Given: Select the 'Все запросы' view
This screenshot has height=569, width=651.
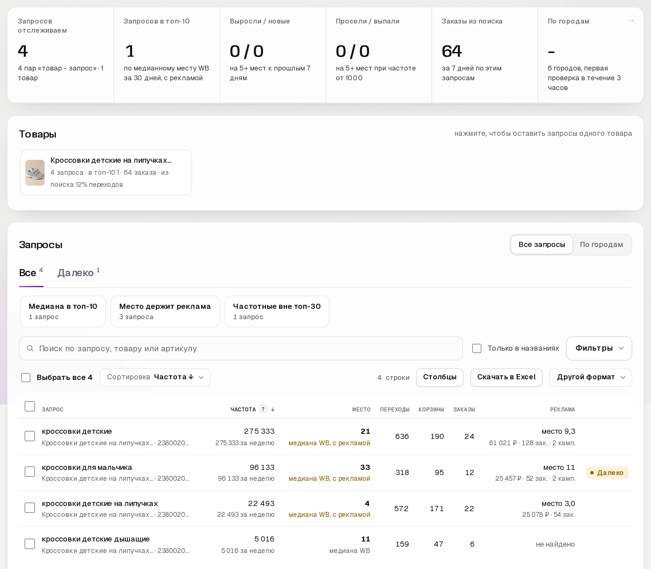Looking at the screenshot, I should [x=542, y=244].
